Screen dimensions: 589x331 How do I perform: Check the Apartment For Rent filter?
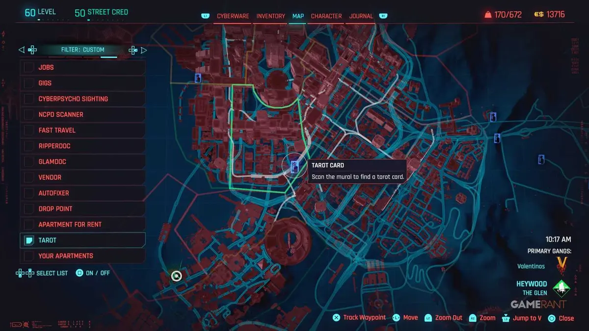pyautogui.click(x=29, y=224)
